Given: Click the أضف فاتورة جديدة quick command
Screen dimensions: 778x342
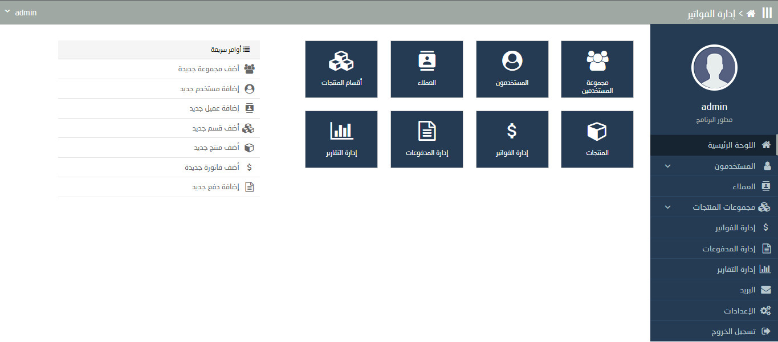Looking at the screenshot, I should click(x=159, y=168).
